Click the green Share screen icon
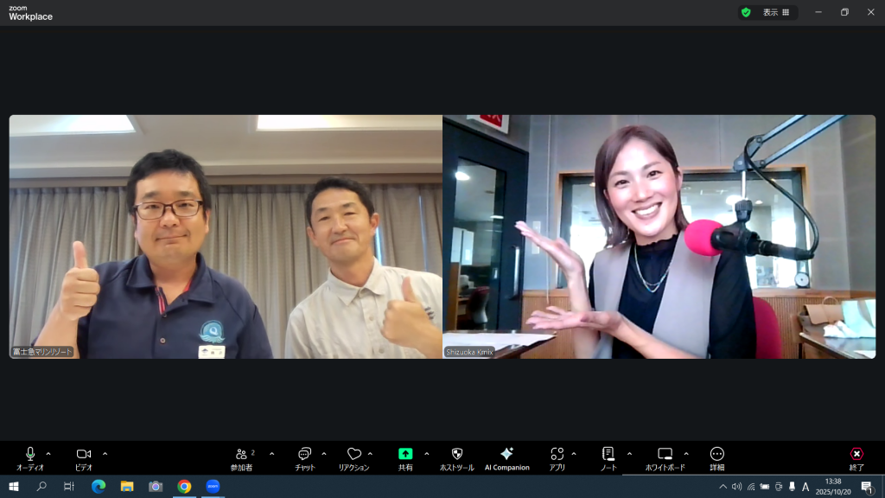Image resolution: width=885 pixels, height=498 pixels. [x=405, y=454]
